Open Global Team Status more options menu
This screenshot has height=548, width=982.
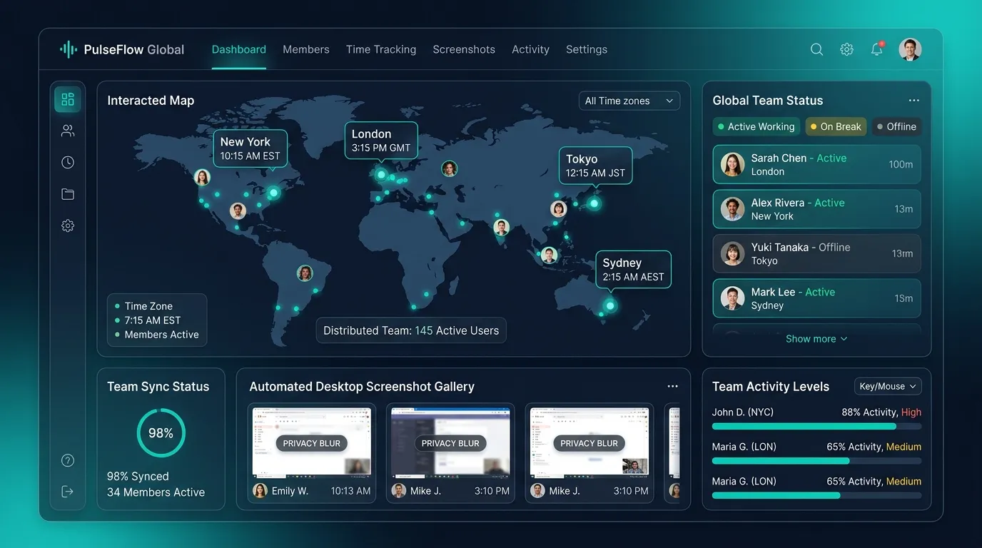tap(914, 101)
